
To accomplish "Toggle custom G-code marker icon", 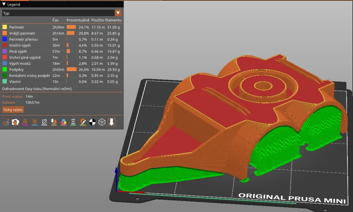I will click(83, 122).
